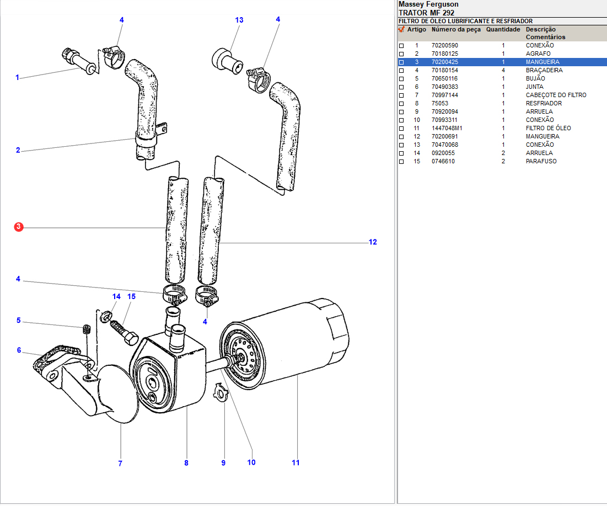Click callout number 8 under the cooler

[x=186, y=464]
